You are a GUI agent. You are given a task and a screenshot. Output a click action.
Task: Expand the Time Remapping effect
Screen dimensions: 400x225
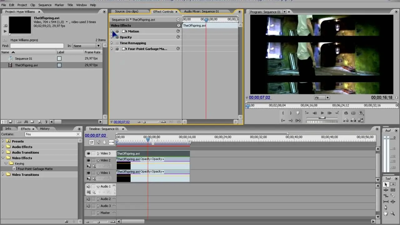112,43
